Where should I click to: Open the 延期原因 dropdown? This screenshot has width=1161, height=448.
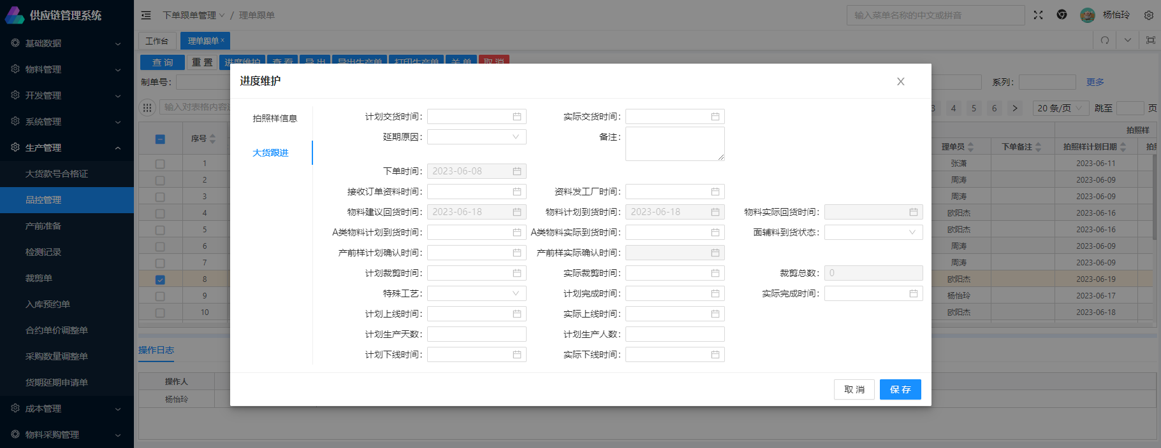click(x=476, y=137)
